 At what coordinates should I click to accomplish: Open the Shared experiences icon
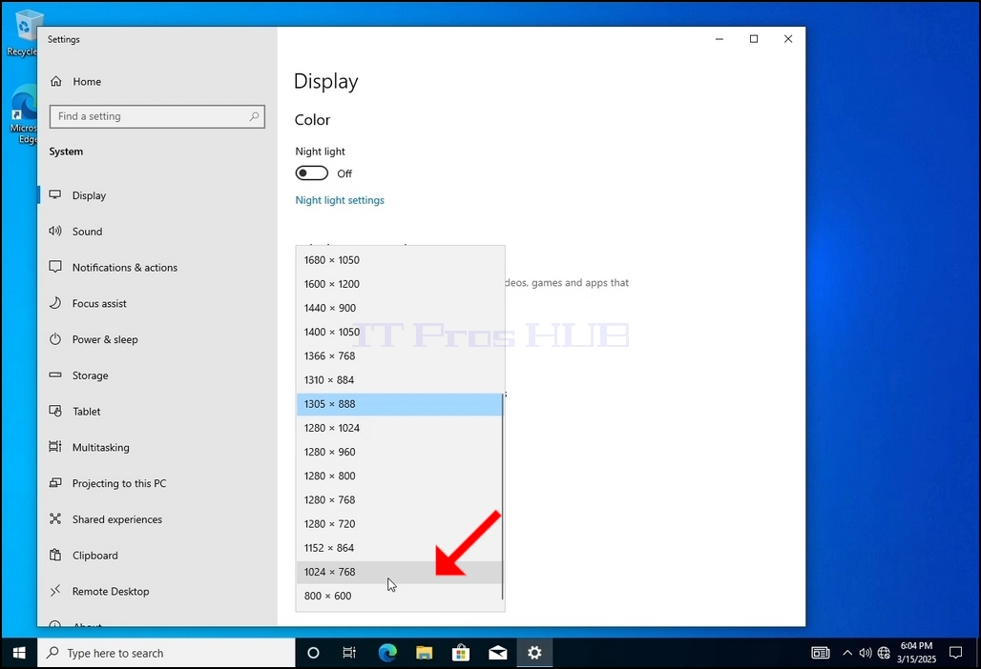click(x=55, y=518)
